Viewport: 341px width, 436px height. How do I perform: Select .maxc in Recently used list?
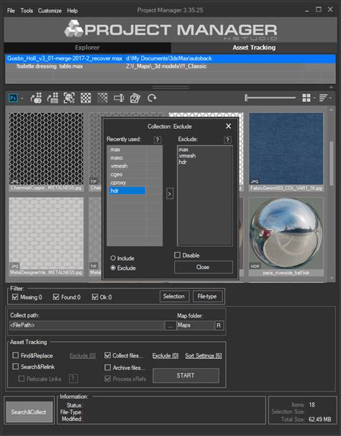[117, 158]
